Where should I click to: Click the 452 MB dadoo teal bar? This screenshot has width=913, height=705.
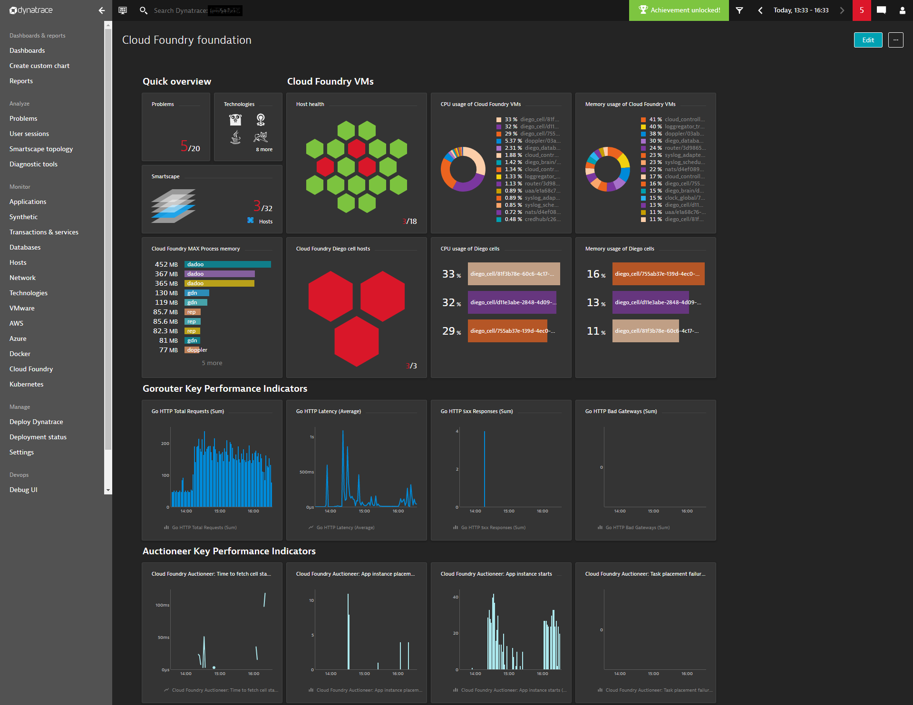[x=228, y=264]
